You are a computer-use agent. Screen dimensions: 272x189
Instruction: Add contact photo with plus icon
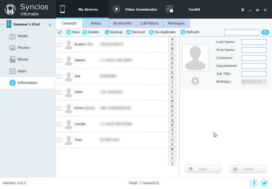click(195, 81)
